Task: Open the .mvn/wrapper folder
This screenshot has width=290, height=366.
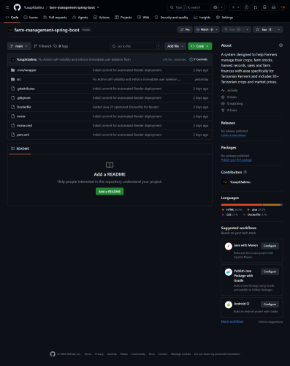Action: [x=26, y=70]
